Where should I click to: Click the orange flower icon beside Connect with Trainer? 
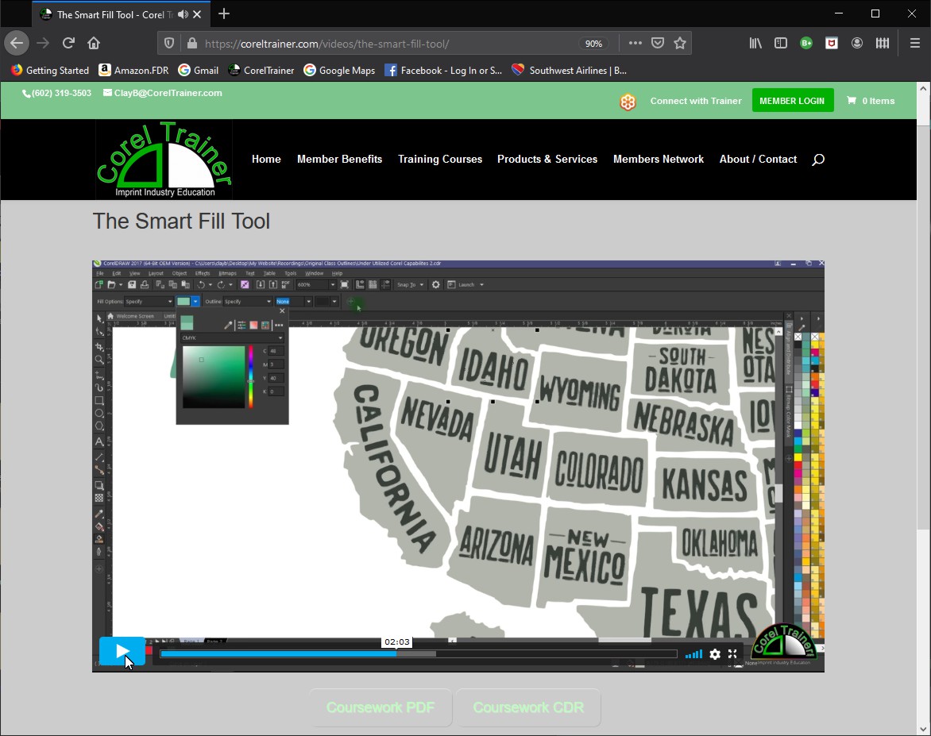coord(628,102)
